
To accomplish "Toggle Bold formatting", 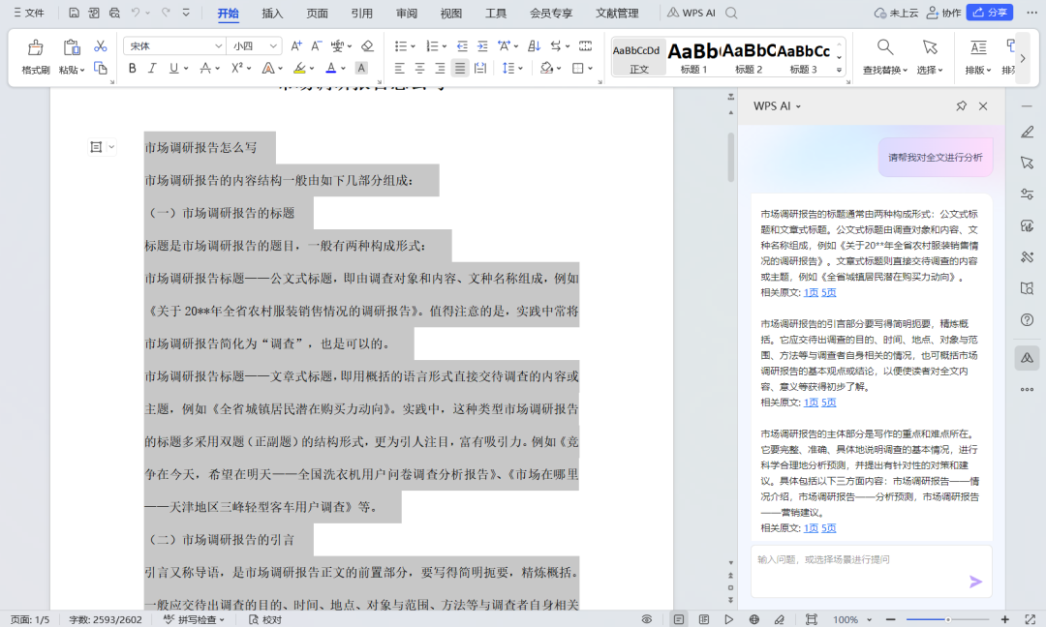I will click(x=132, y=68).
